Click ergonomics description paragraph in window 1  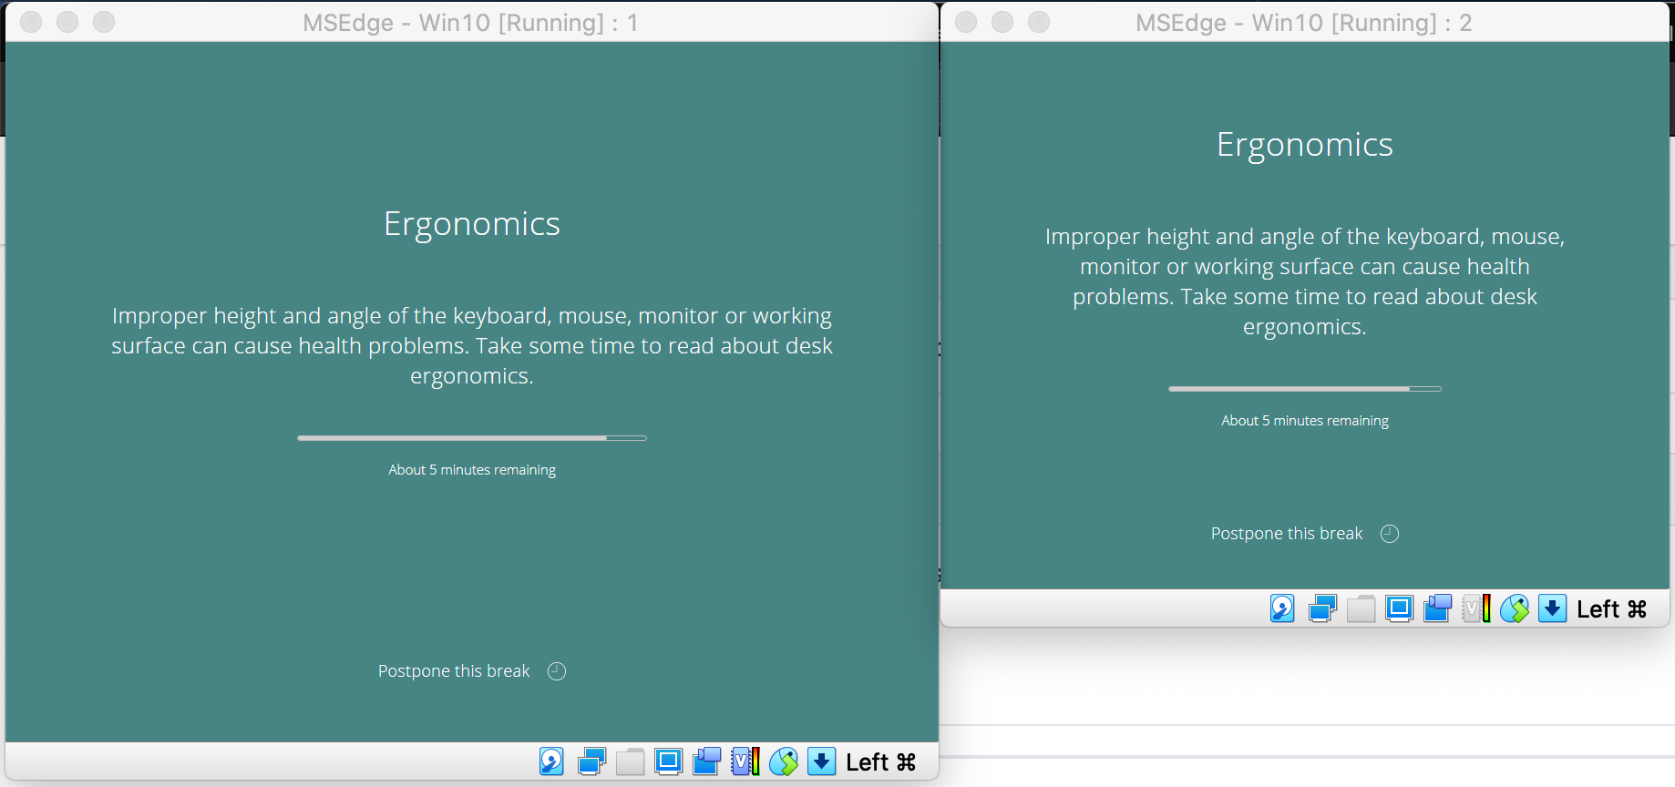tap(472, 346)
